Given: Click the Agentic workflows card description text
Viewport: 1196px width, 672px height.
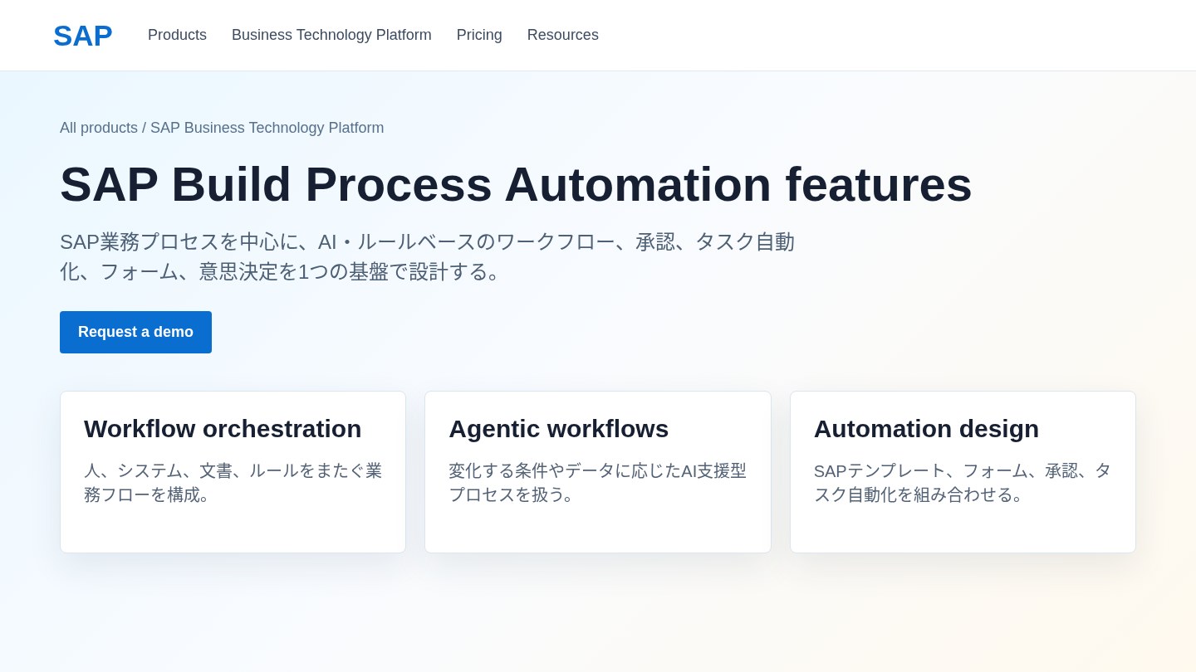Looking at the screenshot, I should click(598, 483).
